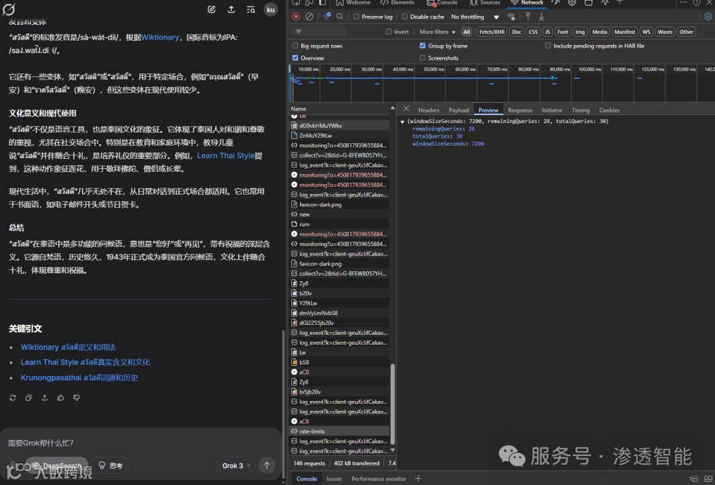
Task: Open the DevTools more tools plus
Action: pos(619,2)
